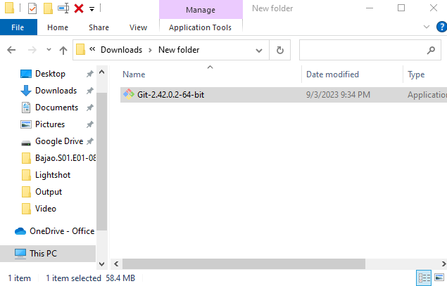Open the Output folder
The height and width of the screenshot is (286, 447).
(49, 192)
